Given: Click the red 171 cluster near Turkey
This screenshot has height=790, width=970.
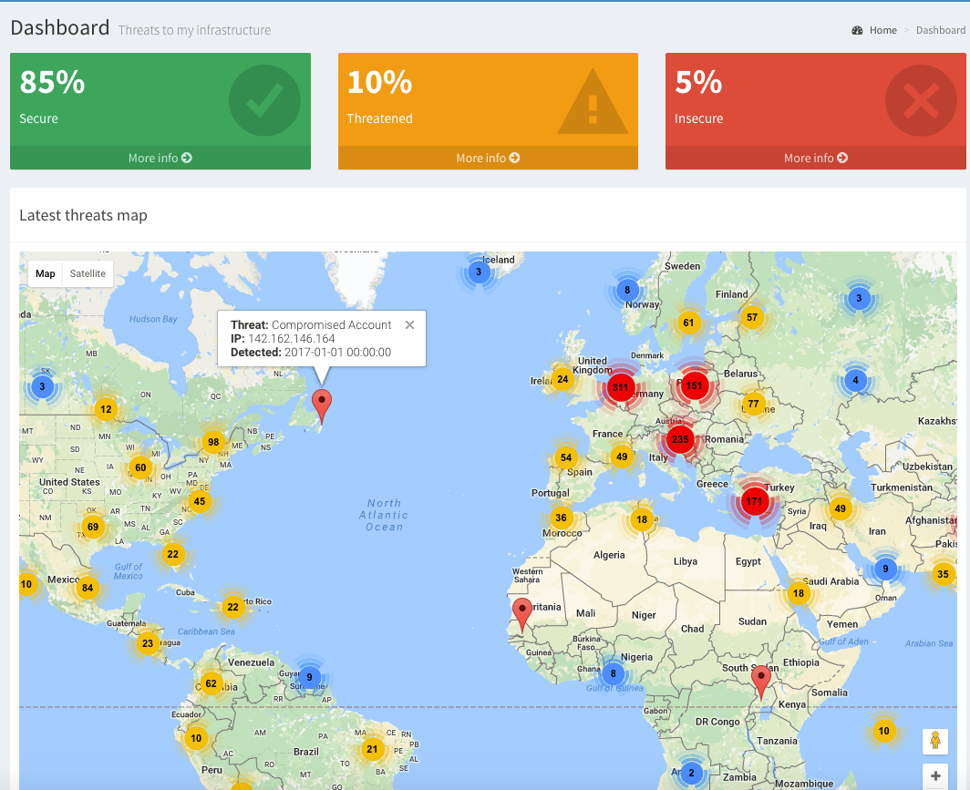Looking at the screenshot, I should coord(754,501).
